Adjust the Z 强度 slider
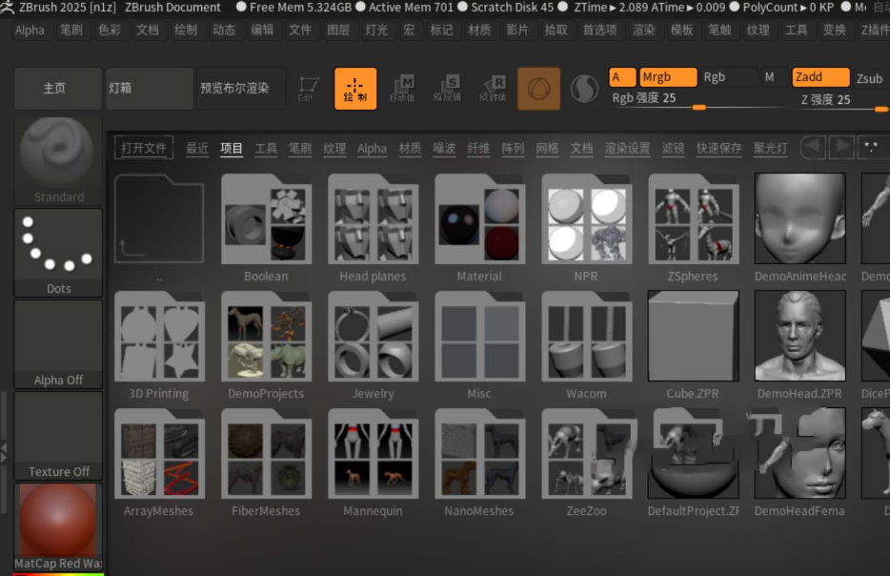The image size is (890, 576). coord(841,101)
